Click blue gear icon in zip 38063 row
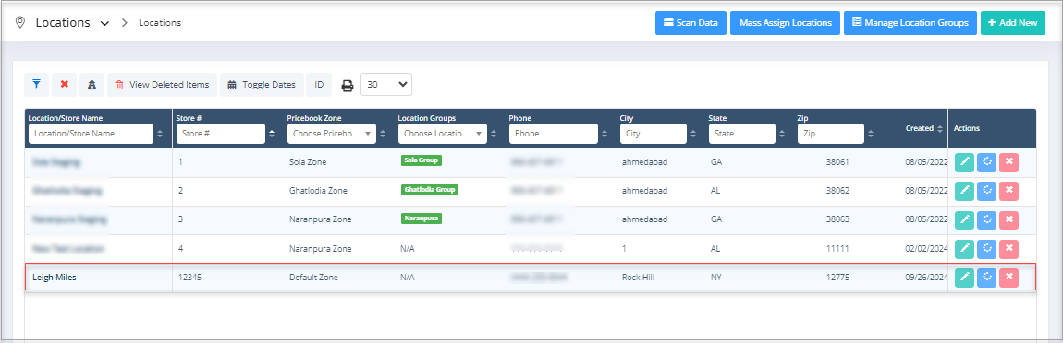This screenshot has width=1063, height=343. (x=986, y=219)
